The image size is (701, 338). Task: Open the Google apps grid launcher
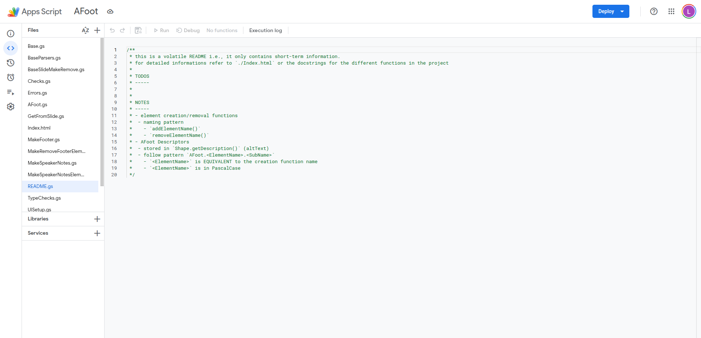pyautogui.click(x=671, y=11)
